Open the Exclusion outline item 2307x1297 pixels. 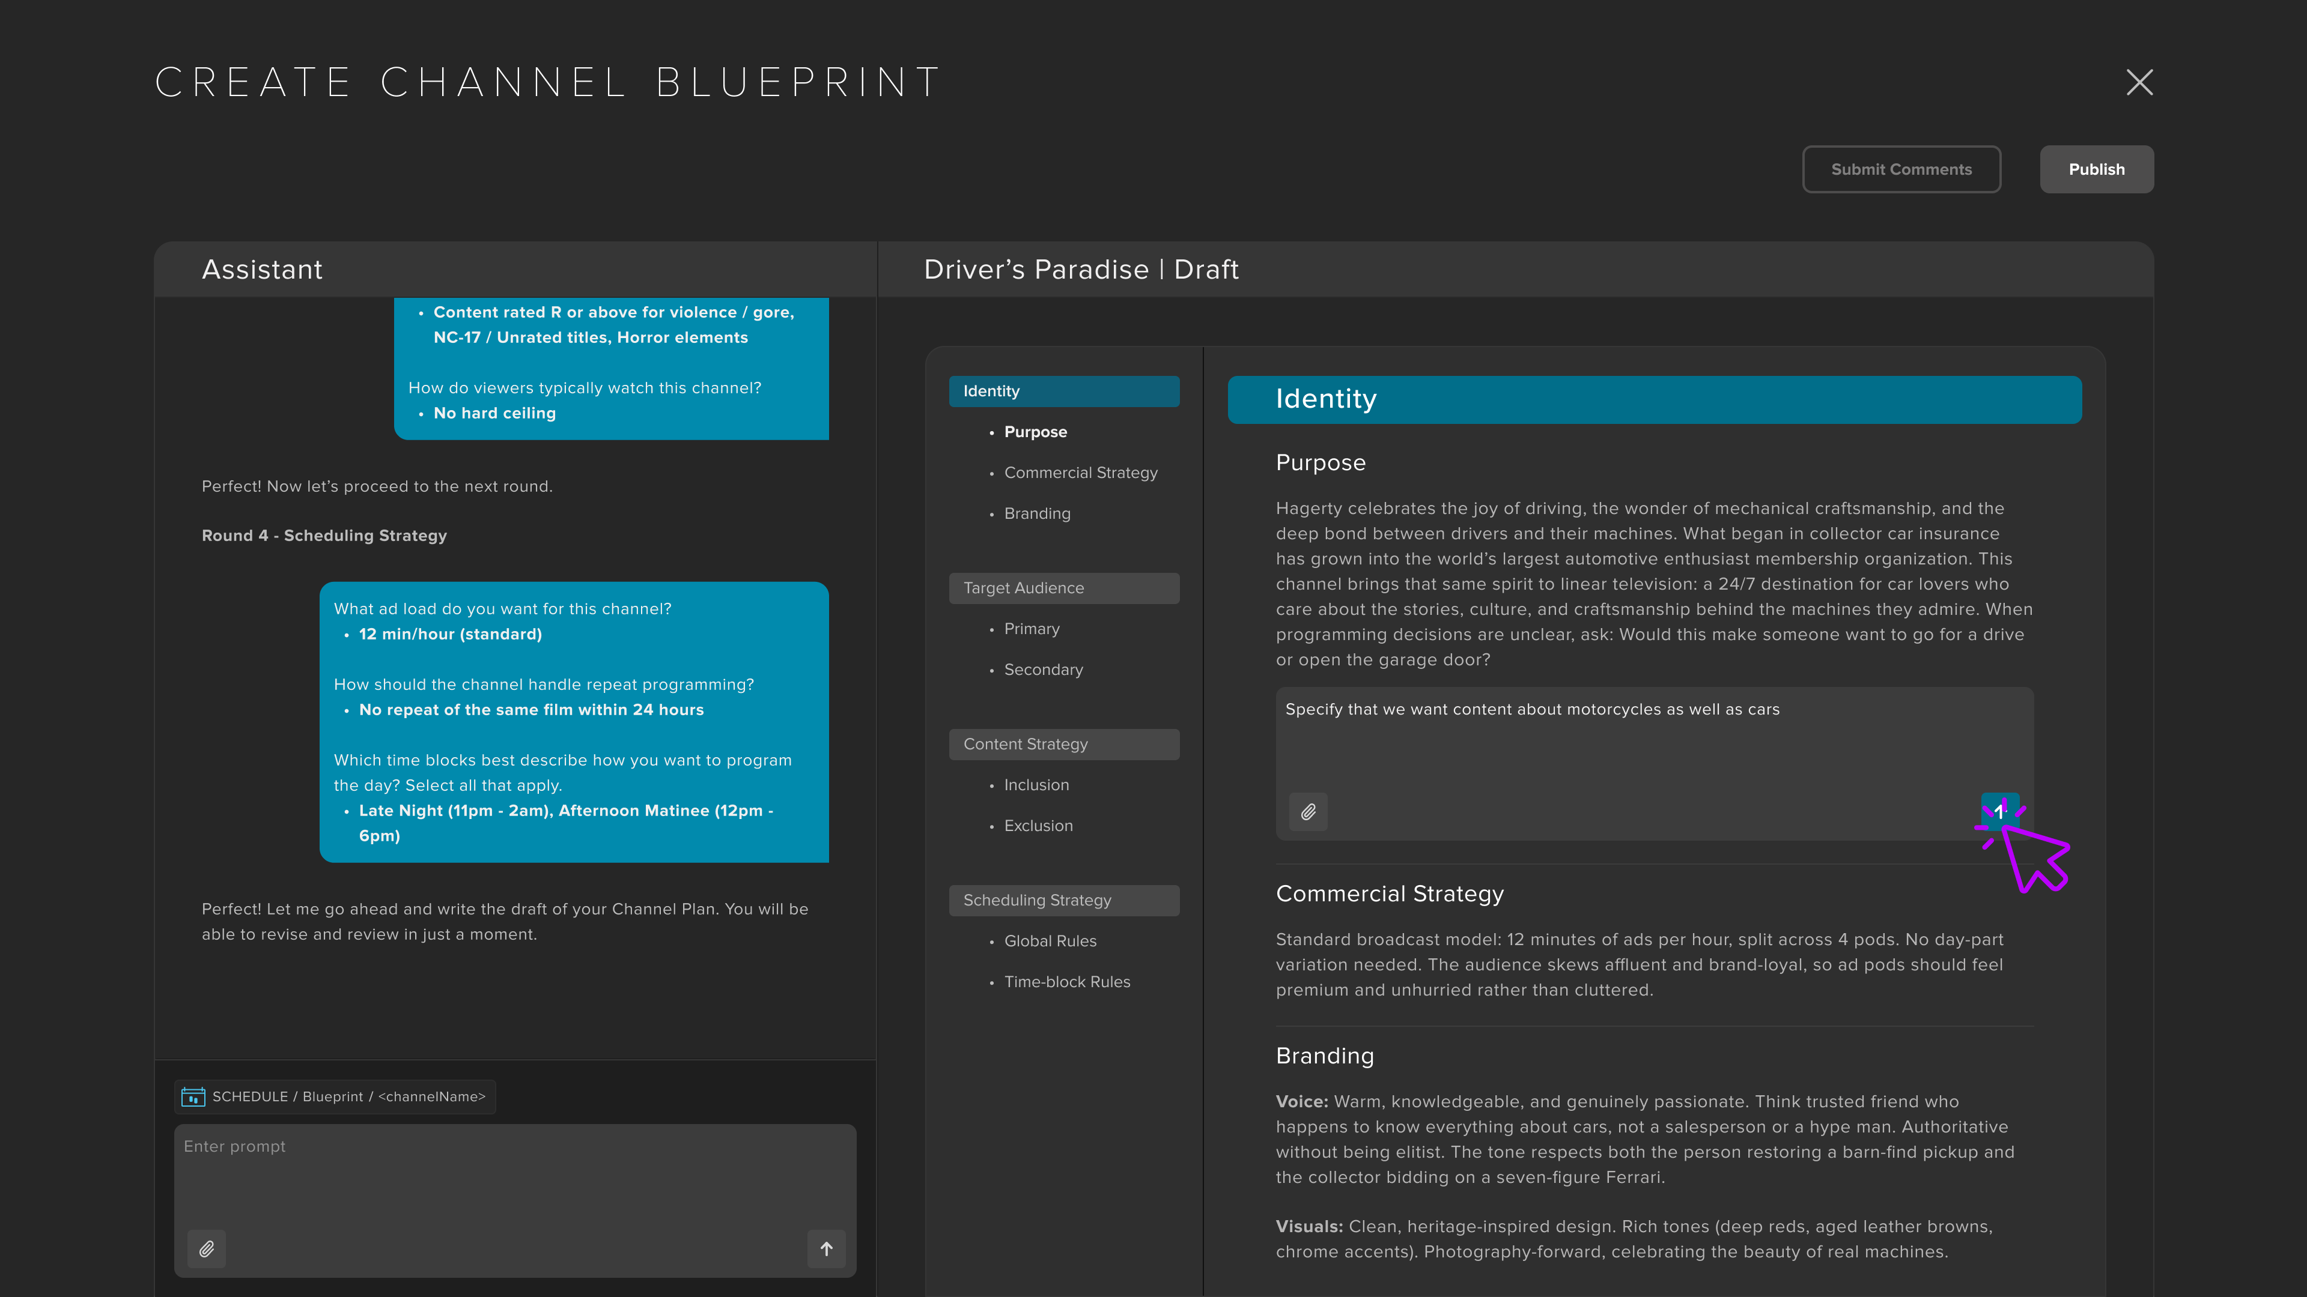coord(1038,826)
